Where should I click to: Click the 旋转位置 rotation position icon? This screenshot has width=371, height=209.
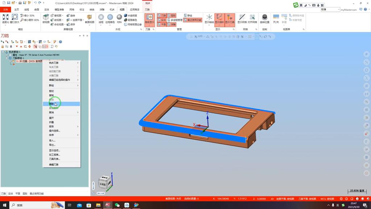pyautogui.click(x=264, y=19)
